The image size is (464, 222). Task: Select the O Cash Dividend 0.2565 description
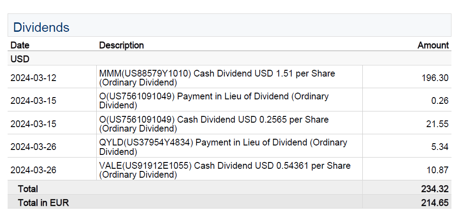tap(214, 124)
